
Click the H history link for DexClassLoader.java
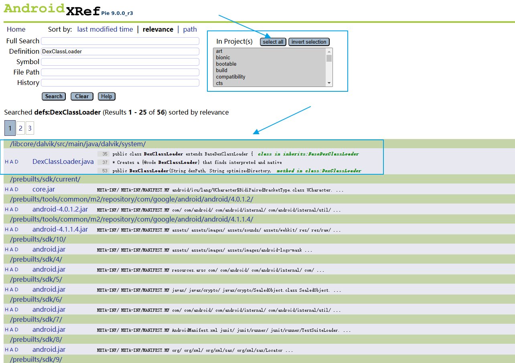click(x=7, y=162)
